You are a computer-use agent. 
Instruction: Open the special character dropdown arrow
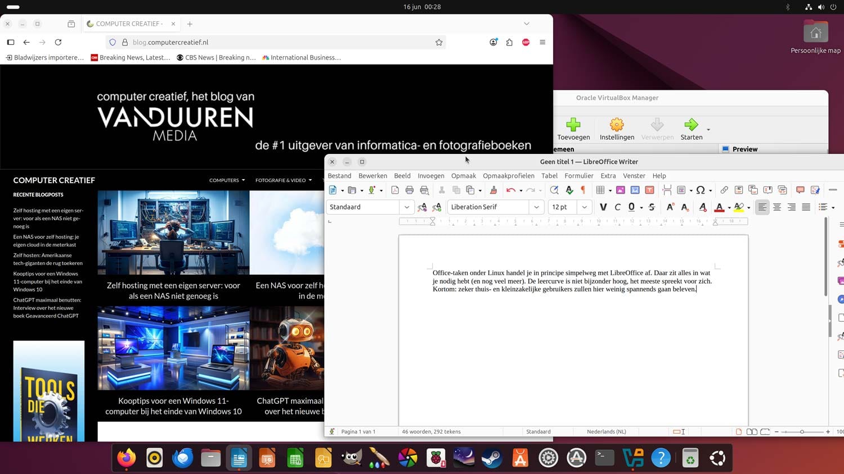[x=711, y=191]
